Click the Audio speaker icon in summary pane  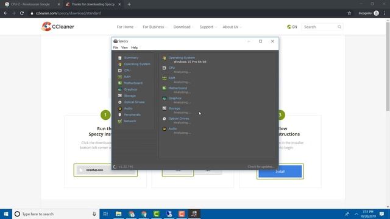tap(164, 129)
